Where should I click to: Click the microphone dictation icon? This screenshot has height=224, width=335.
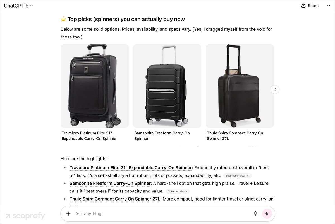click(255, 214)
